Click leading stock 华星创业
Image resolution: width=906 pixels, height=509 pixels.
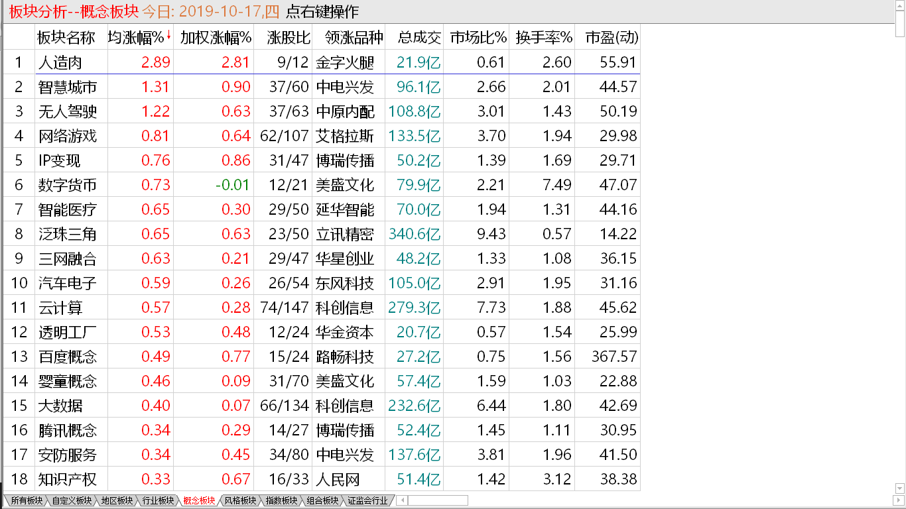pos(345,258)
